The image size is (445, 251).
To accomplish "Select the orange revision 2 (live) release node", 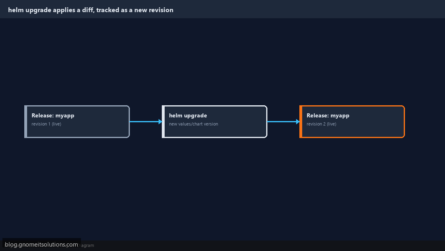I will click(352, 121).
